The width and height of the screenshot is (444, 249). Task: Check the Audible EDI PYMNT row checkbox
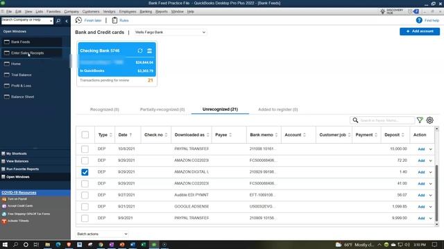(x=85, y=195)
